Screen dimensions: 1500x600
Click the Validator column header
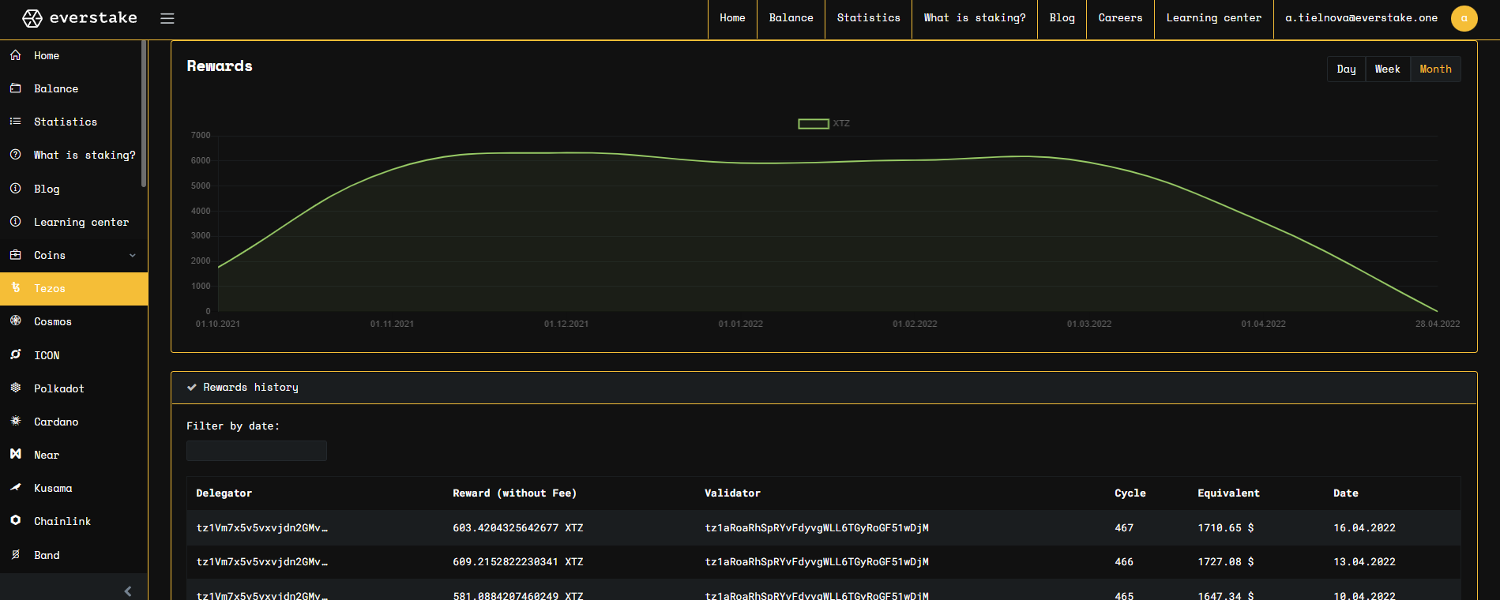point(733,493)
